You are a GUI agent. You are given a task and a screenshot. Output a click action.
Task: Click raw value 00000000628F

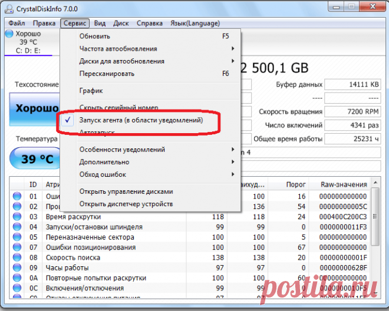[x=343, y=267]
